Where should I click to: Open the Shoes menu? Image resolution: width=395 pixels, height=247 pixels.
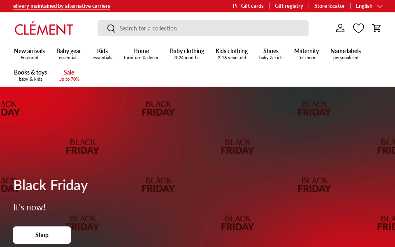click(271, 54)
